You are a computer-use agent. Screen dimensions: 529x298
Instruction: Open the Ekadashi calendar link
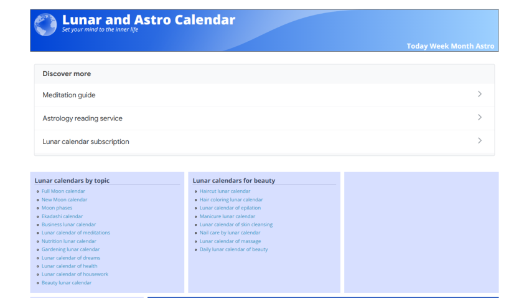click(x=62, y=216)
